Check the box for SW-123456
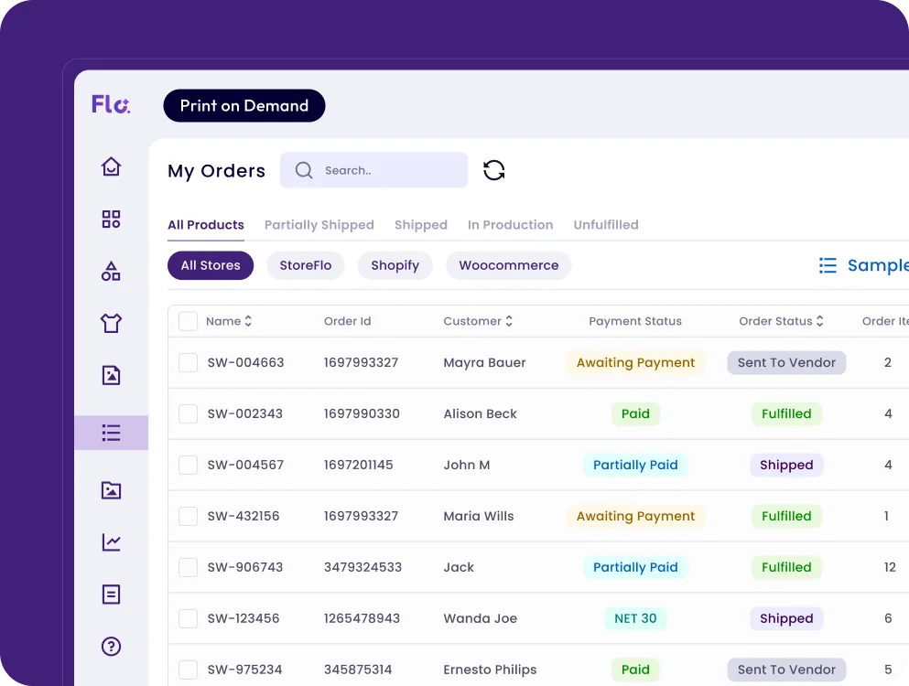 [x=188, y=618]
